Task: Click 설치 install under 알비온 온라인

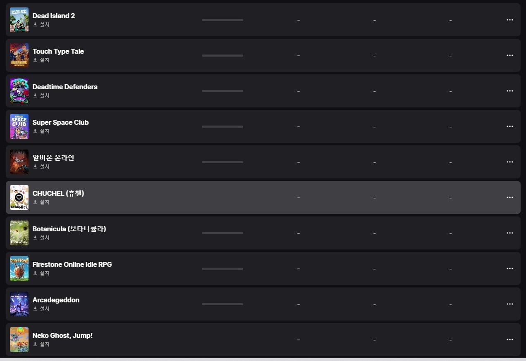Action: tap(41, 166)
